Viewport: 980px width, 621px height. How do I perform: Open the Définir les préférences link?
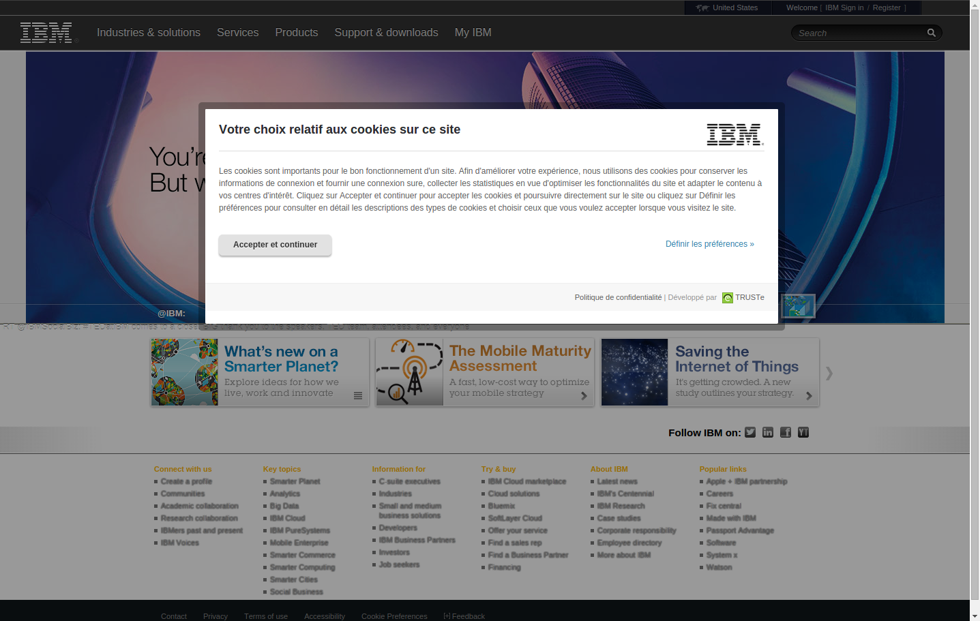709,244
